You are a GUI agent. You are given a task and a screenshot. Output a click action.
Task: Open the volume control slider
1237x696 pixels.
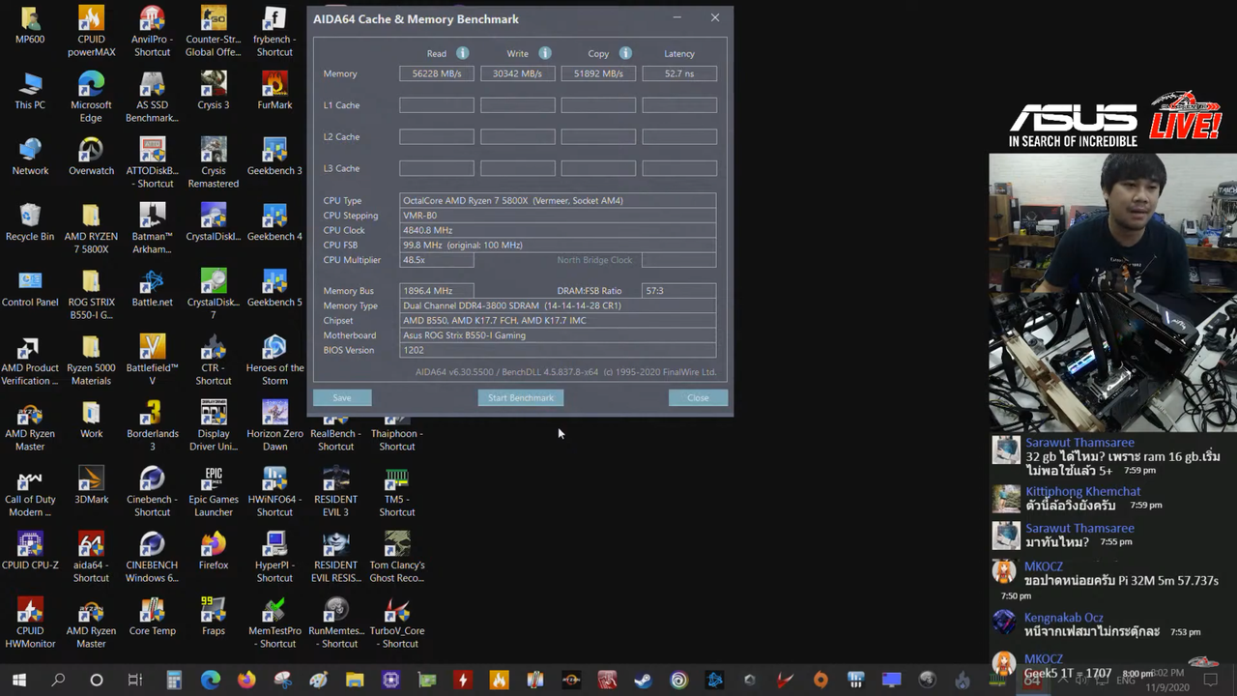[1079, 680]
